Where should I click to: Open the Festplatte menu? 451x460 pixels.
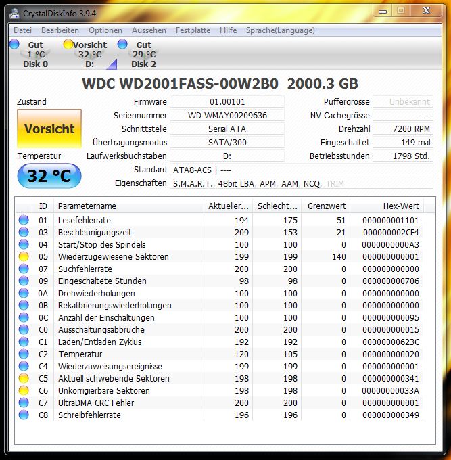[193, 30]
